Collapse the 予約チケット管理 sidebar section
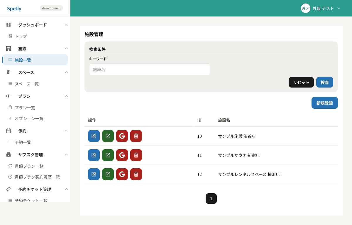Image resolution: width=352 pixels, height=225 pixels. [66, 189]
